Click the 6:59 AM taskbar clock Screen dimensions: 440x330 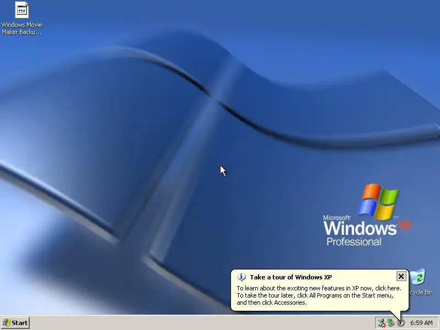click(x=421, y=323)
